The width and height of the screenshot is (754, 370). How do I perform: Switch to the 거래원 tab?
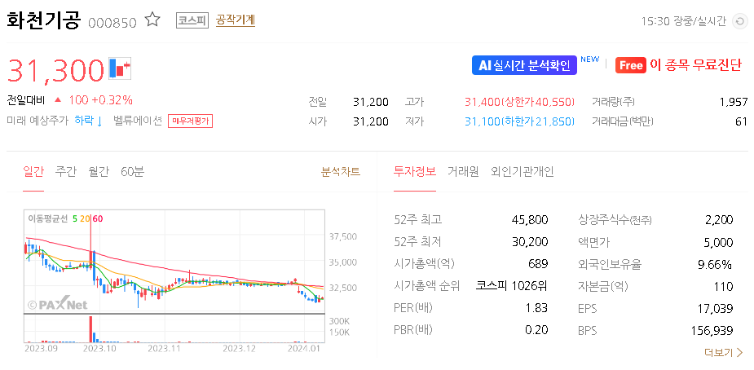[x=463, y=171]
